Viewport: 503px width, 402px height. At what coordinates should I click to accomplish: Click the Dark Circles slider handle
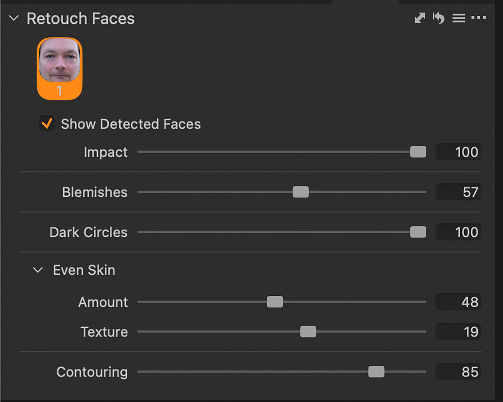(418, 232)
